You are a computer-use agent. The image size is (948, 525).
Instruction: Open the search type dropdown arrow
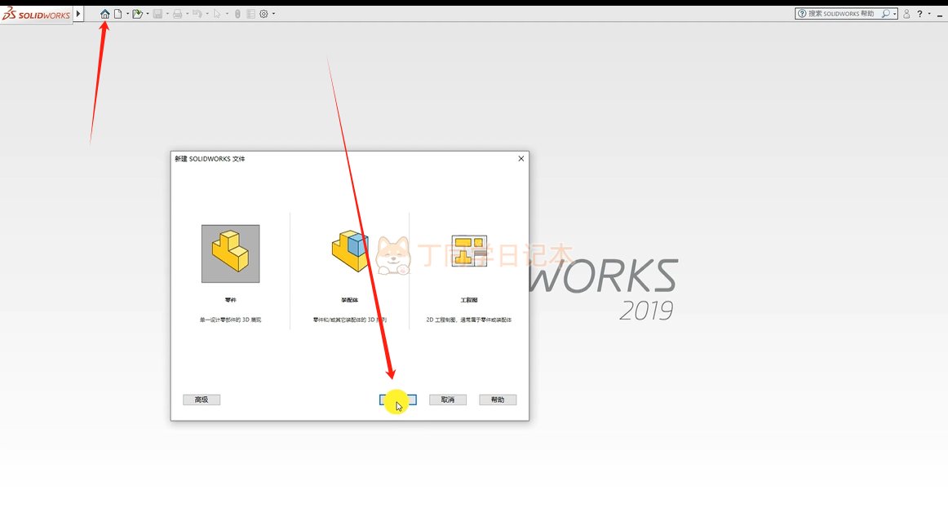[x=894, y=13]
